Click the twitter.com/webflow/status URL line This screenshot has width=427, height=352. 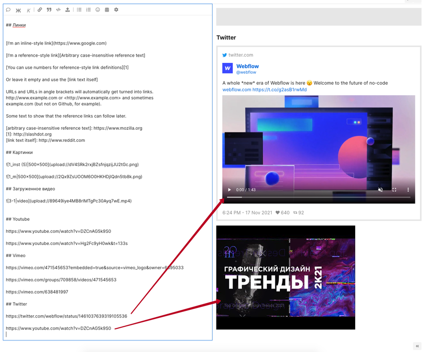[66, 316]
